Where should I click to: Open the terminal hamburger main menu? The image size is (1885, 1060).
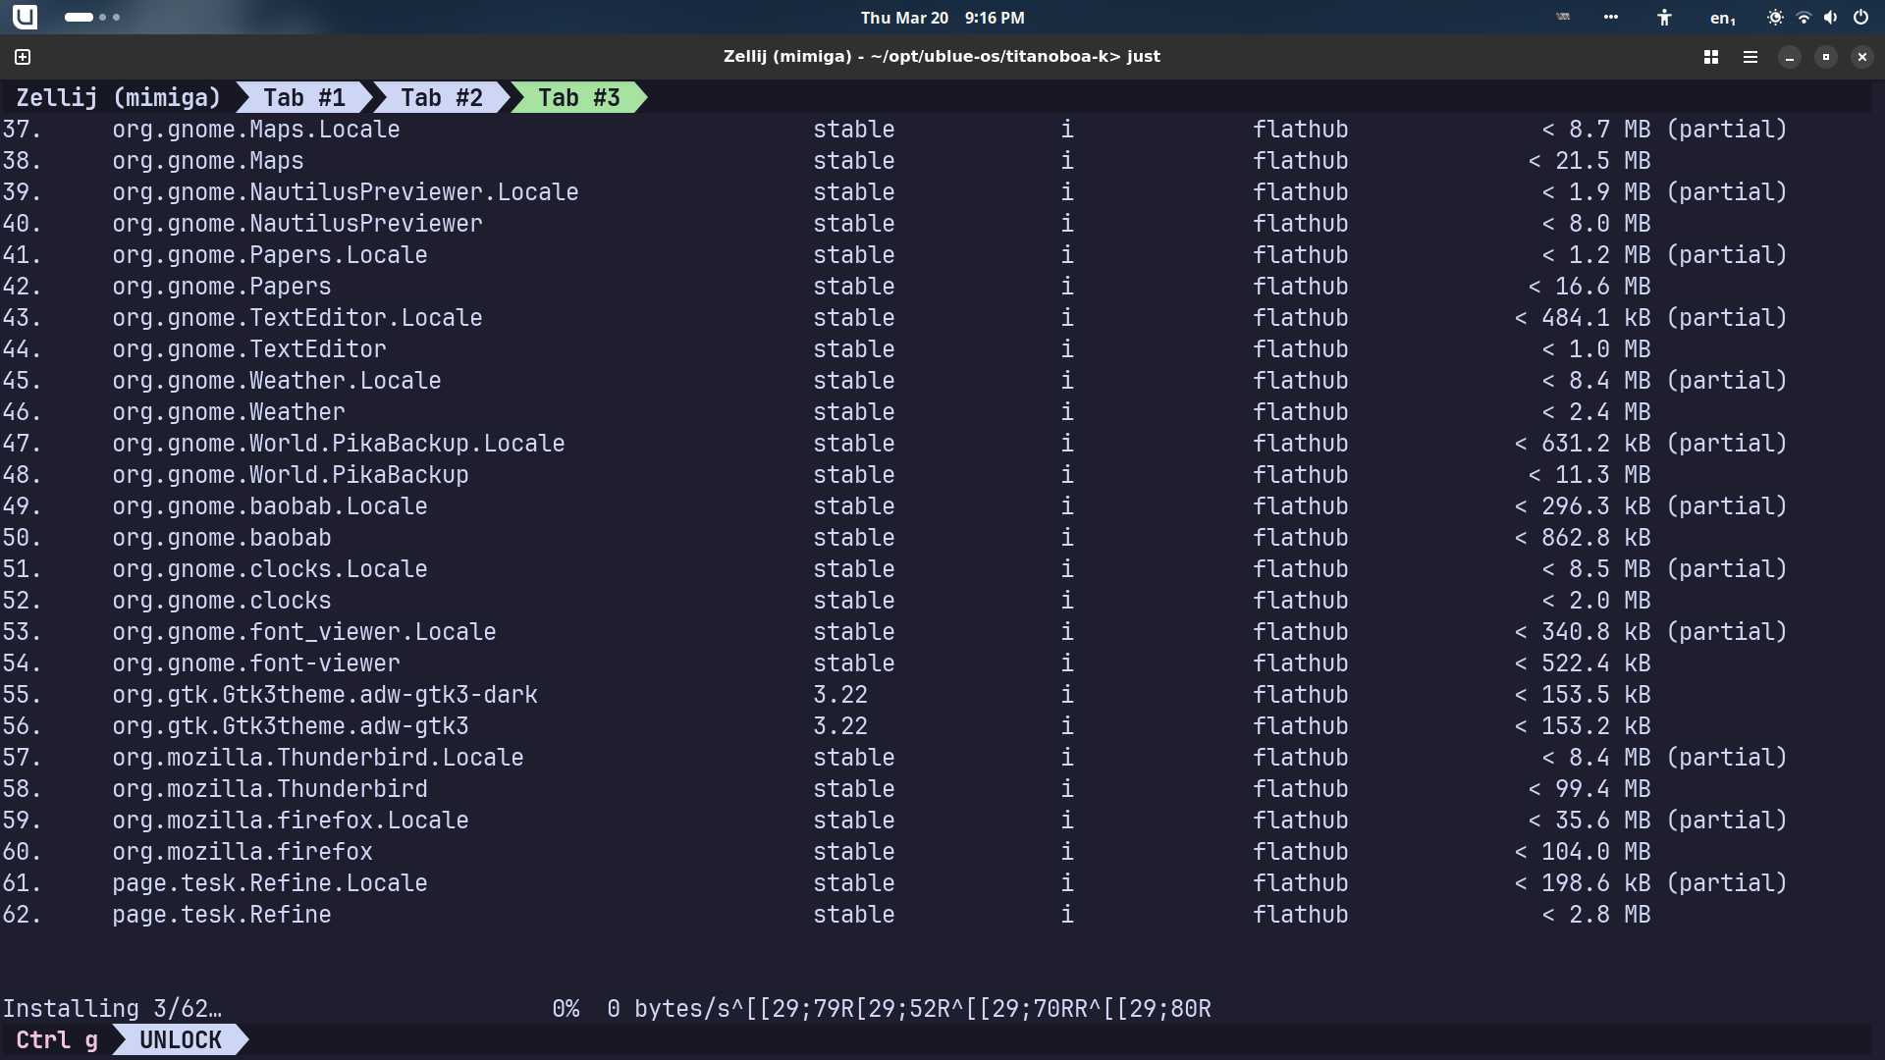(x=1750, y=57)
